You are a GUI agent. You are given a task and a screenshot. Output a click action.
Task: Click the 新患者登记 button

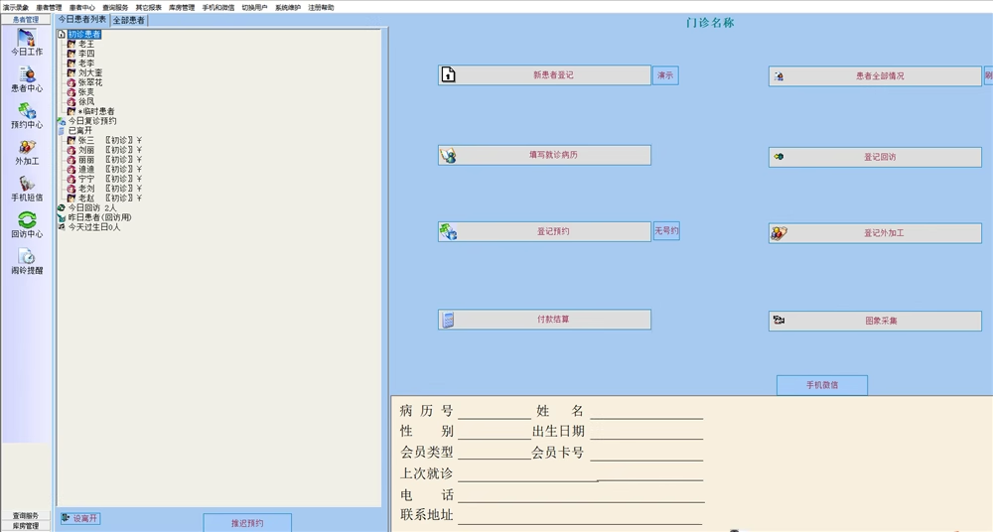[x=544, y=74]
